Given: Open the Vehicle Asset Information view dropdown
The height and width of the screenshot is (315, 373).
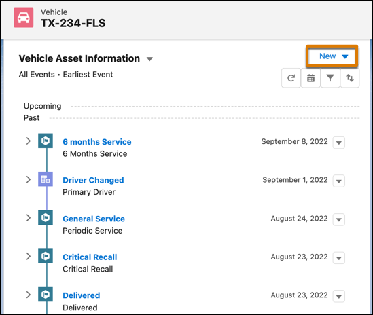Looking at the screenshot, I should tap(149, 59).
